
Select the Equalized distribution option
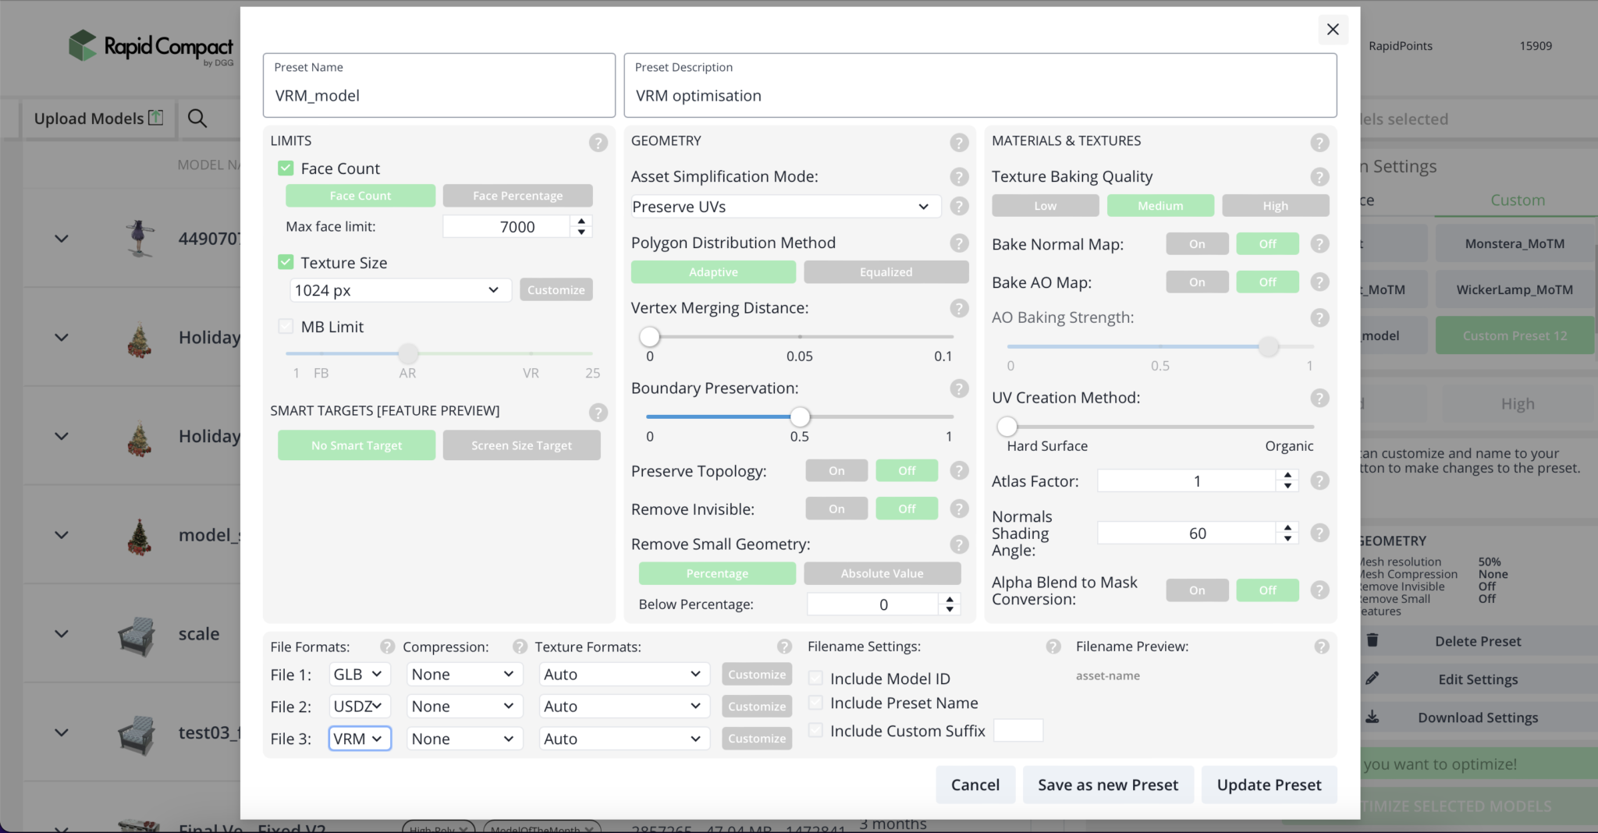click(x=886, y=271)
